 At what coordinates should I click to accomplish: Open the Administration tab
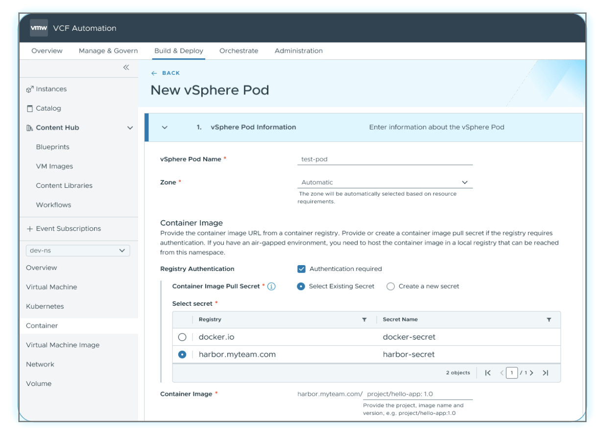tap(299, 51)
